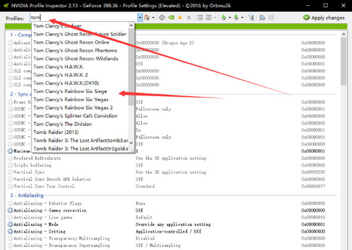Click gear icon of Antialiasing - Behavior Flags

[x=10, y=203]
